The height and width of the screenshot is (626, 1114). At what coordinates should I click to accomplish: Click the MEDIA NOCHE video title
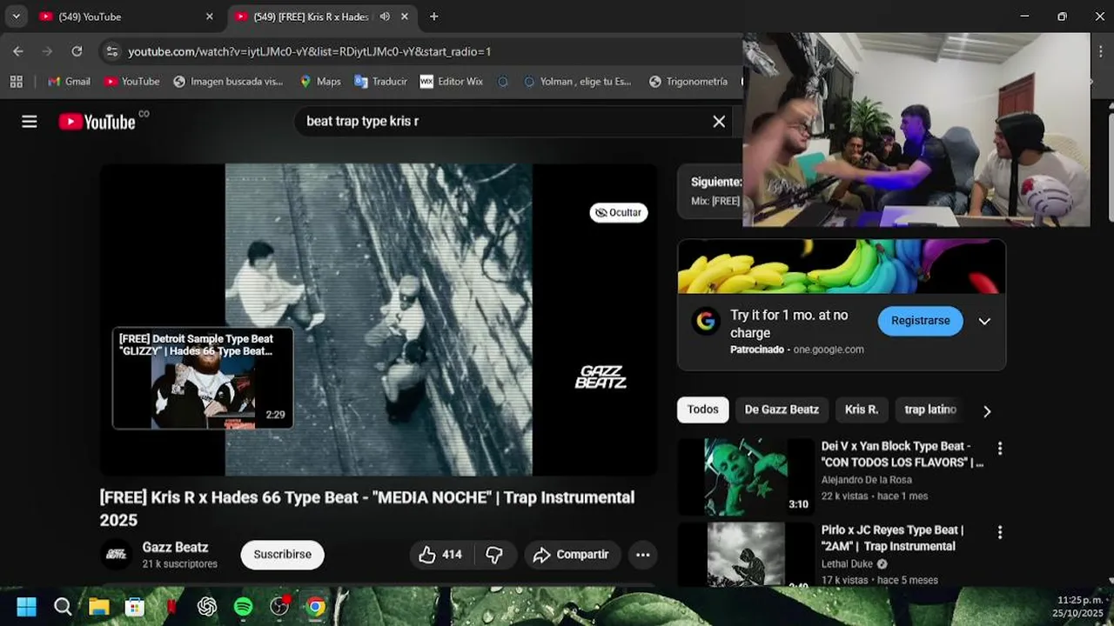(367, 509)
